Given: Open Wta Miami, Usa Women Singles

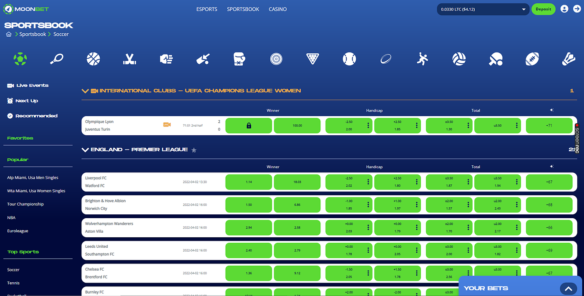Looking at the screenshot, I should (36, 191).
